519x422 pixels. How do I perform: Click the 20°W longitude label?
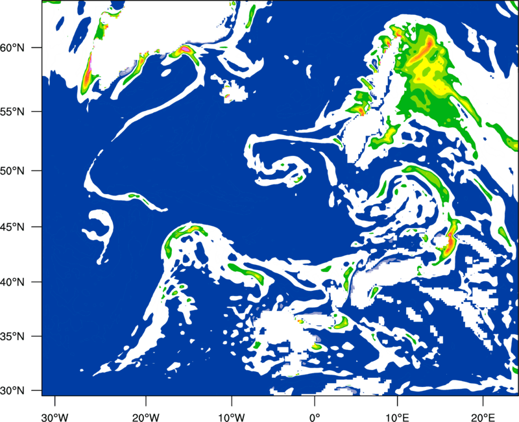146,417
